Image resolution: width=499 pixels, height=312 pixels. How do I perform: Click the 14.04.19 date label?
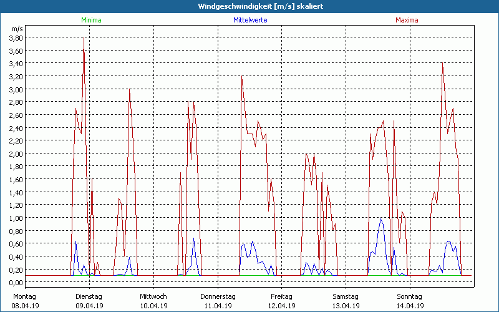(410, 306)
